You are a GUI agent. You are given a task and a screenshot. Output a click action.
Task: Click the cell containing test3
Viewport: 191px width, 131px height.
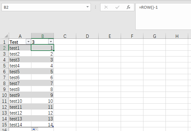[20, 60]
